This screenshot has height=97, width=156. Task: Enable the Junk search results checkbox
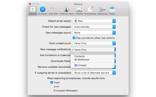point(52,87)
